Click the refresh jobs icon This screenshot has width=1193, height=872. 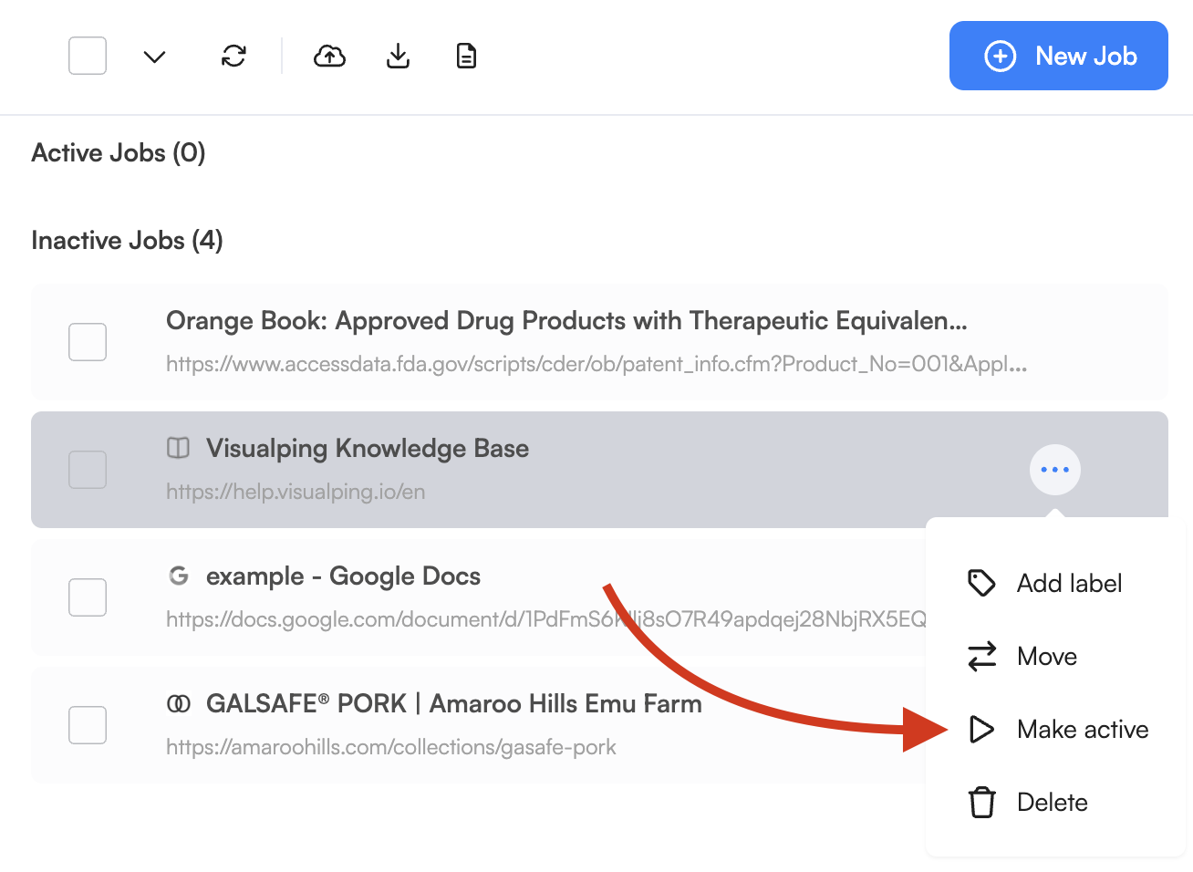(x=233, y=57)
